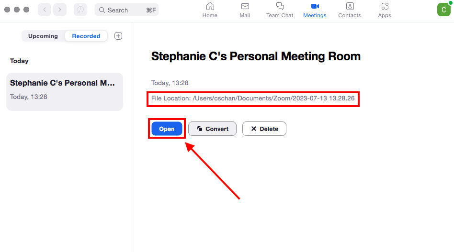Click the history clock icon
This screenshot has width=454, height=252.
pyautogui.click(x=80, y=10)
